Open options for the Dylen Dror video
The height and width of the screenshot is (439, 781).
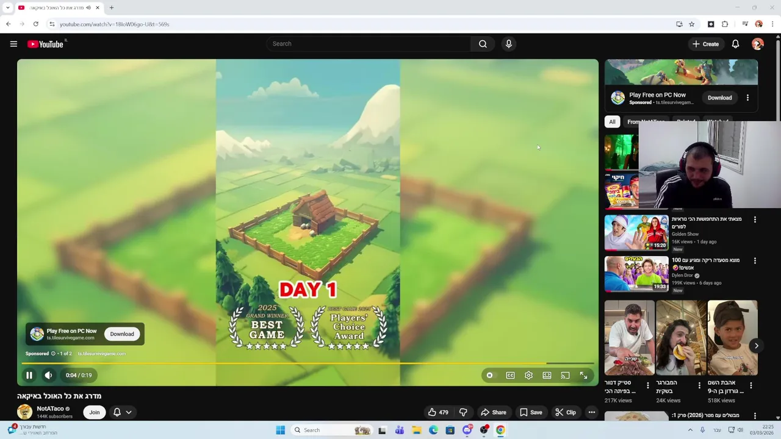click(755, 261)
